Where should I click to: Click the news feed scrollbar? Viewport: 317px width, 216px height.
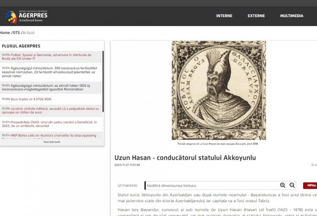click(x=103, y=82)
